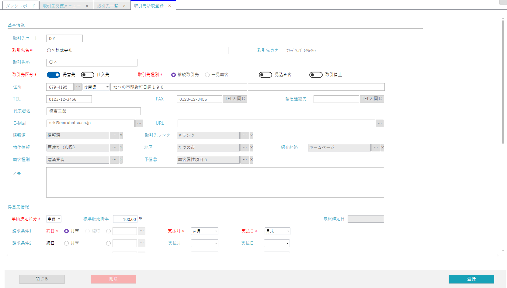The image size is (507, 288).
Task: Click the メモ text area
Action: (215, 182)
